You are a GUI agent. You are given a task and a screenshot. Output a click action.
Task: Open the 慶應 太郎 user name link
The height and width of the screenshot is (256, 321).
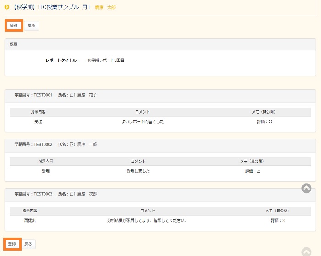pyautogui.click(x=105, y=8)
